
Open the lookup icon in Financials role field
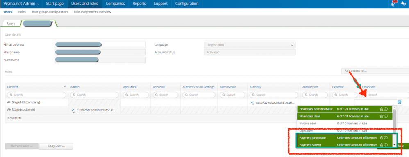click(399, 102)
